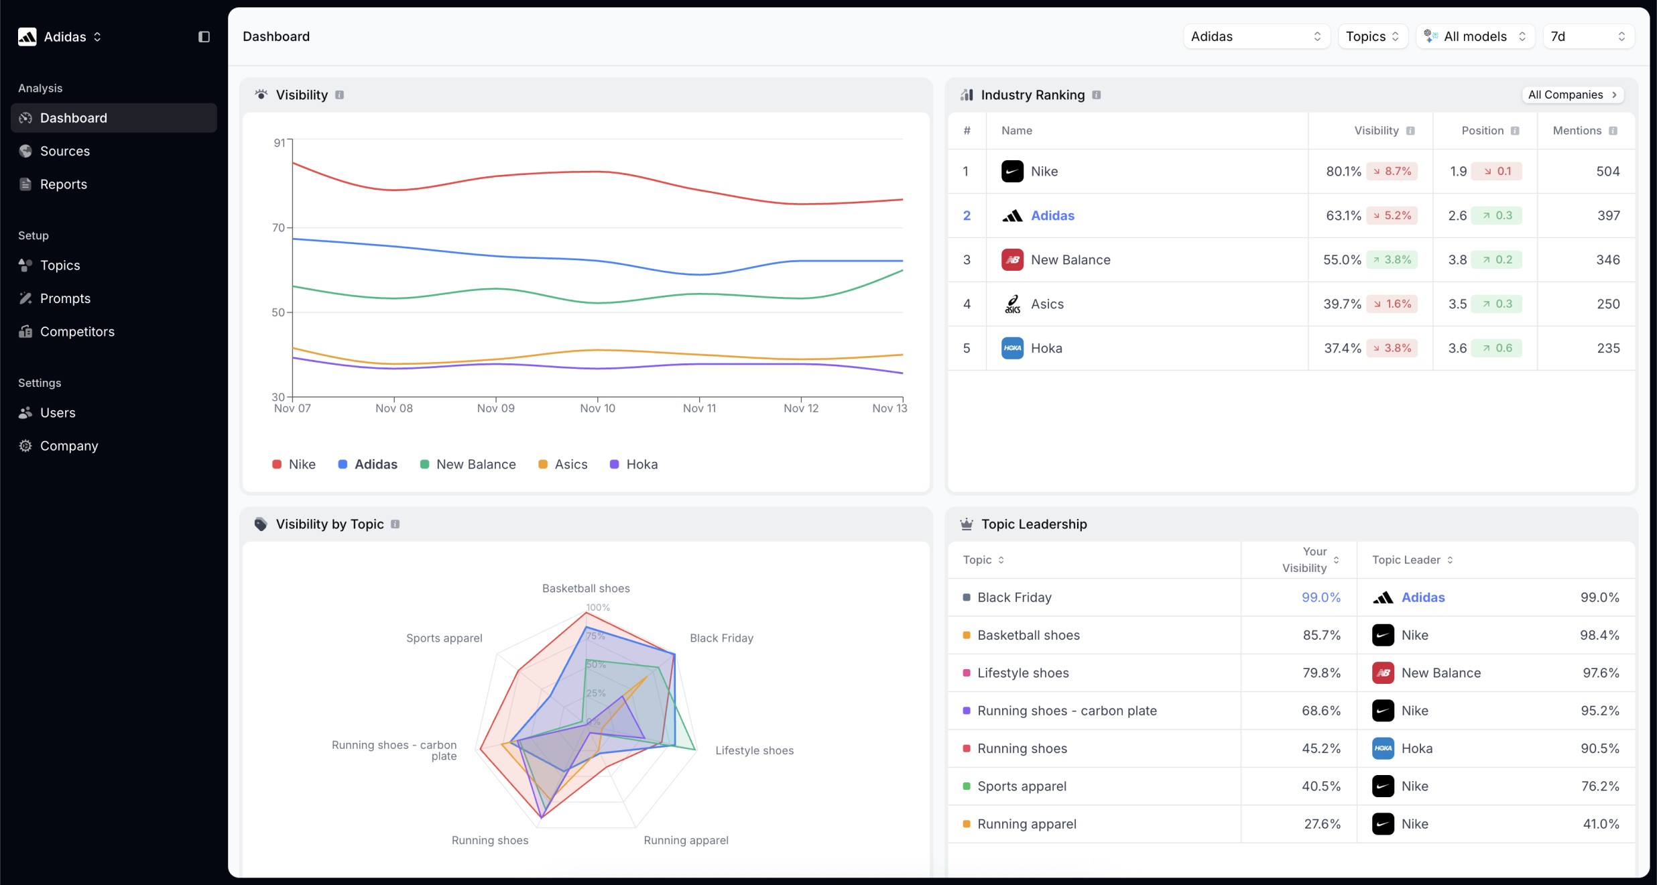Screen dimensions: 1657x885
Task: Open the Adidas workspace switcher in sidebar
Action: tap(60, 37)
